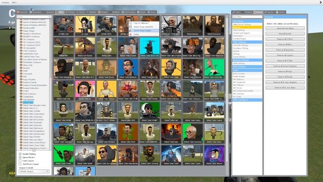Pick the Skibidi Toilet Cop icon
This screenshot has width=323, height=182.
64,90
